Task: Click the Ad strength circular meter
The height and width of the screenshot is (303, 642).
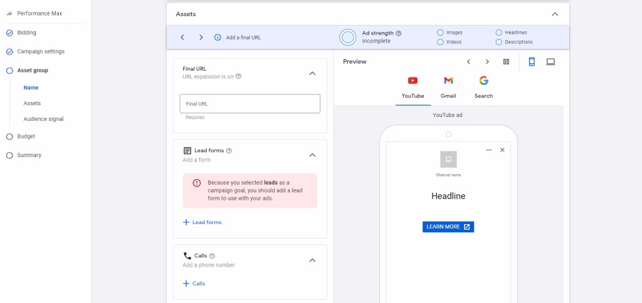Action: [348, 37]
